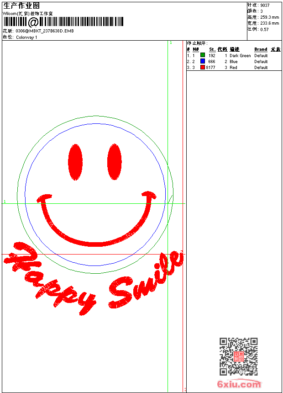283x393 pixels.
Task: Click the design file name 0306@MBKT_237B638D.EMB
Action: 44,31
